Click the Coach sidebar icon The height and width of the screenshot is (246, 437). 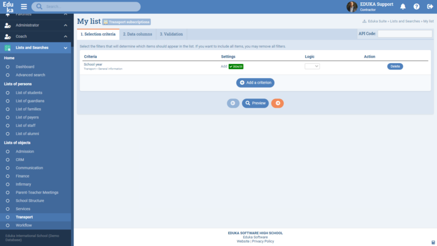(x=7, y=36)
